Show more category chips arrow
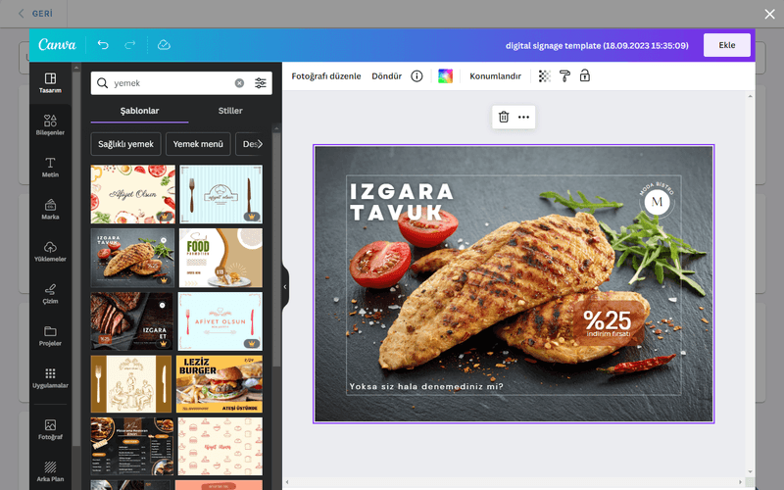 (259, 144)
